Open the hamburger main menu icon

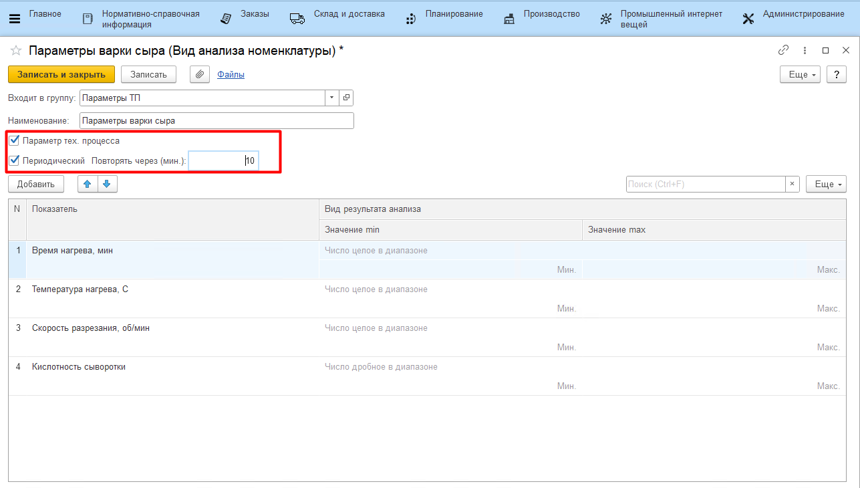tap(14, 18)
